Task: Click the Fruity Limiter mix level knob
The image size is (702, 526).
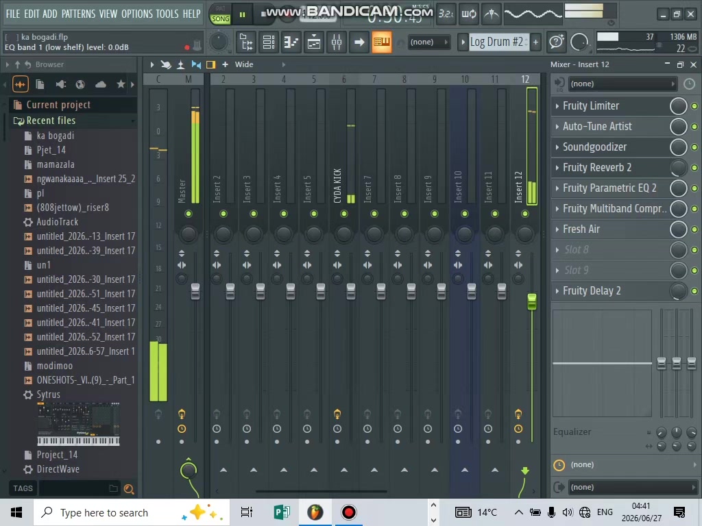Action: tap(678, 106)
